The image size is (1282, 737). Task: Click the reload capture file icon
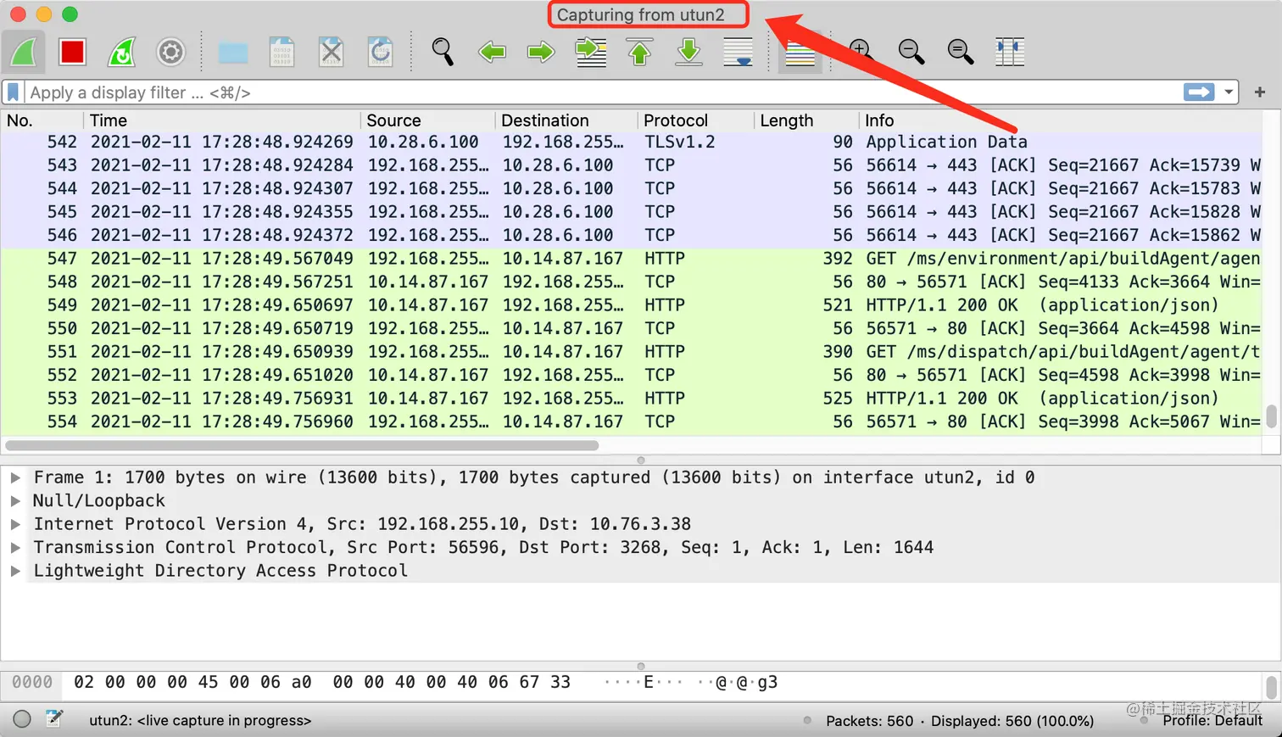[x=380, y=52]
